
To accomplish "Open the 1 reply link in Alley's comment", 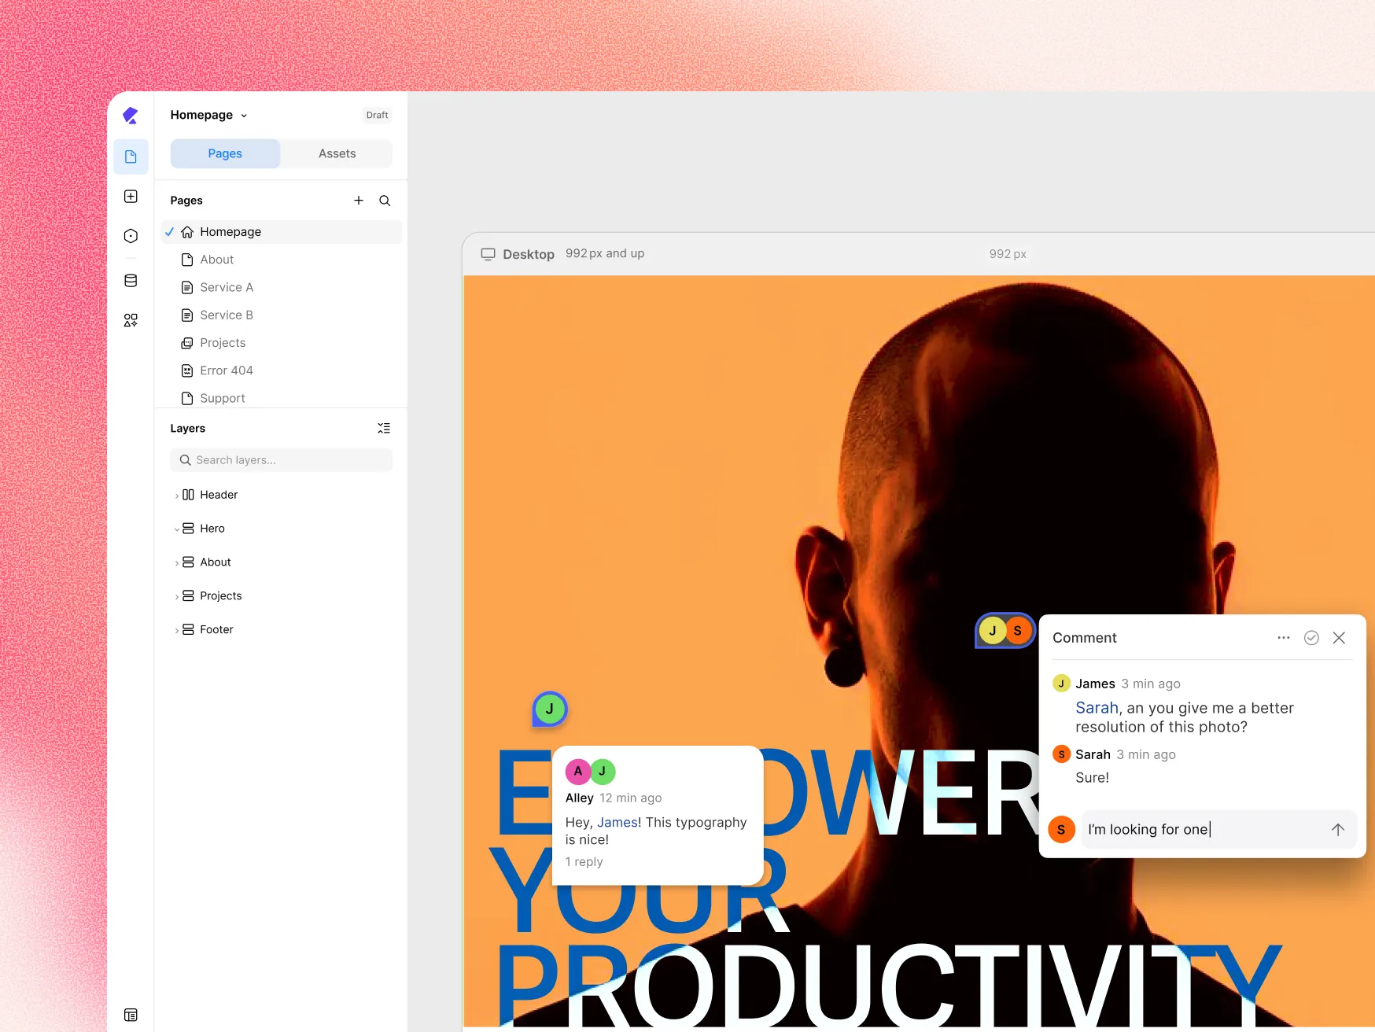I will [584, 862].
